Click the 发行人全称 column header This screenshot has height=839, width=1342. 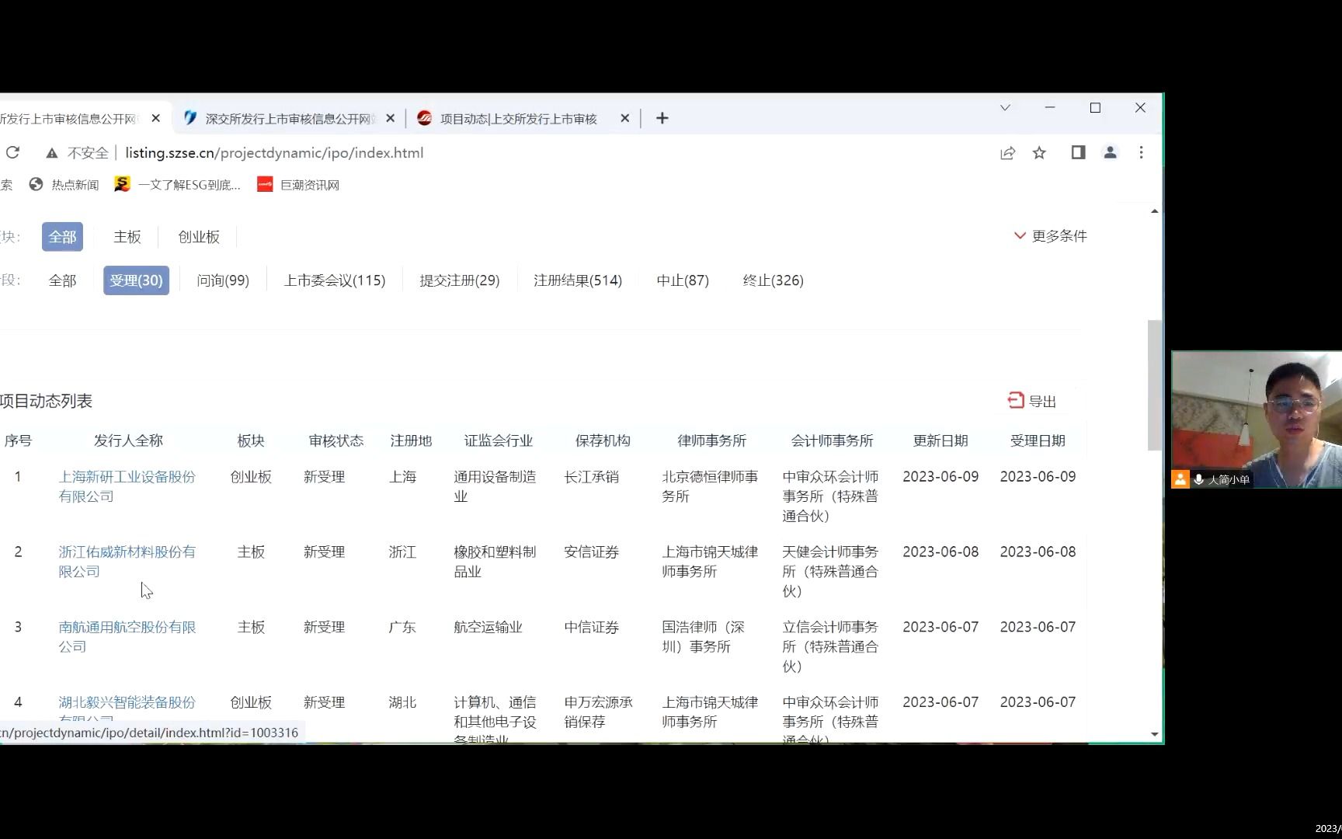click(x=128, y=441)
